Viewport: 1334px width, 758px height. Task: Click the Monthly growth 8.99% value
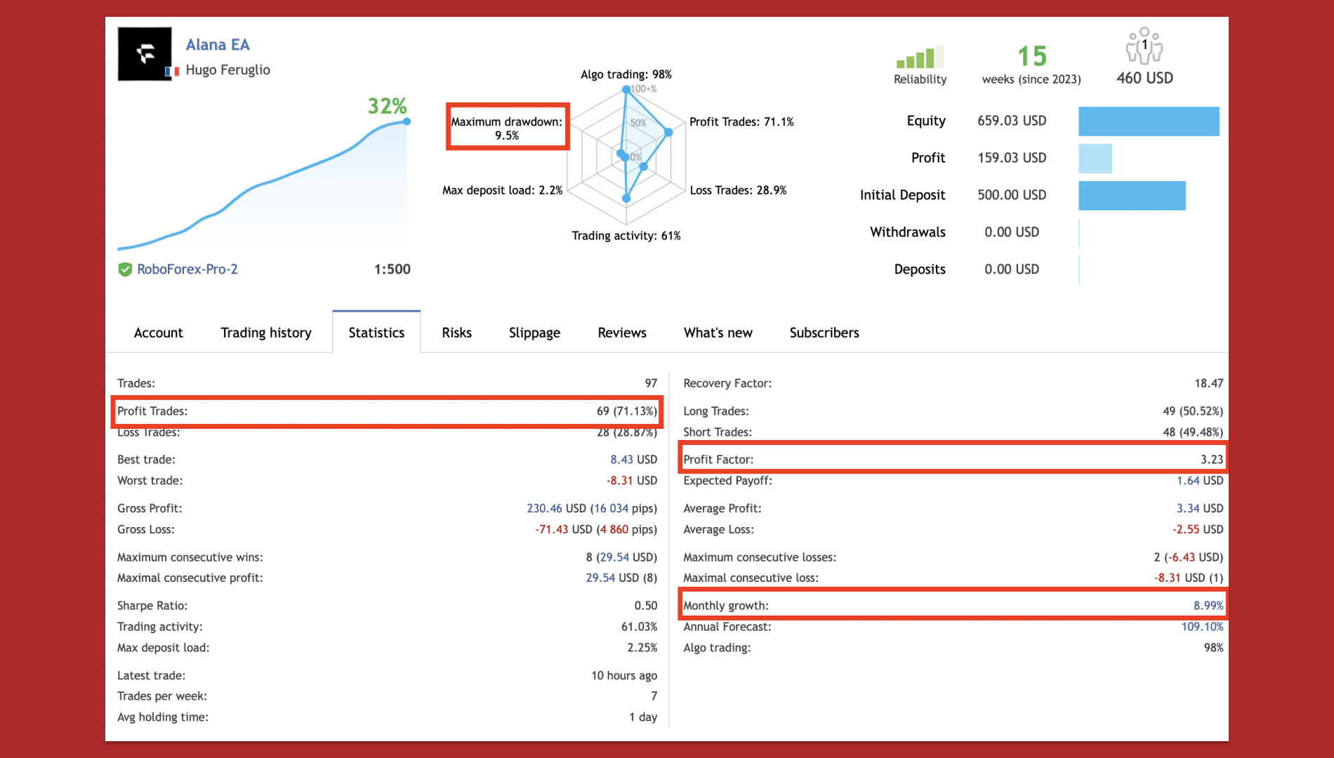1208,606
